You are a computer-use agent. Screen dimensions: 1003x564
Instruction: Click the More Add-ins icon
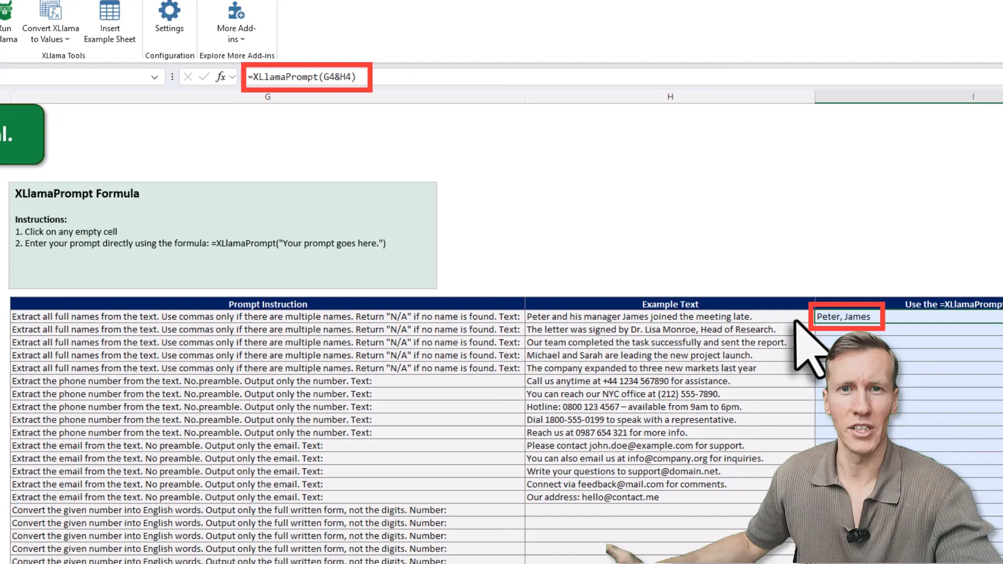click(x=236, y=10)
